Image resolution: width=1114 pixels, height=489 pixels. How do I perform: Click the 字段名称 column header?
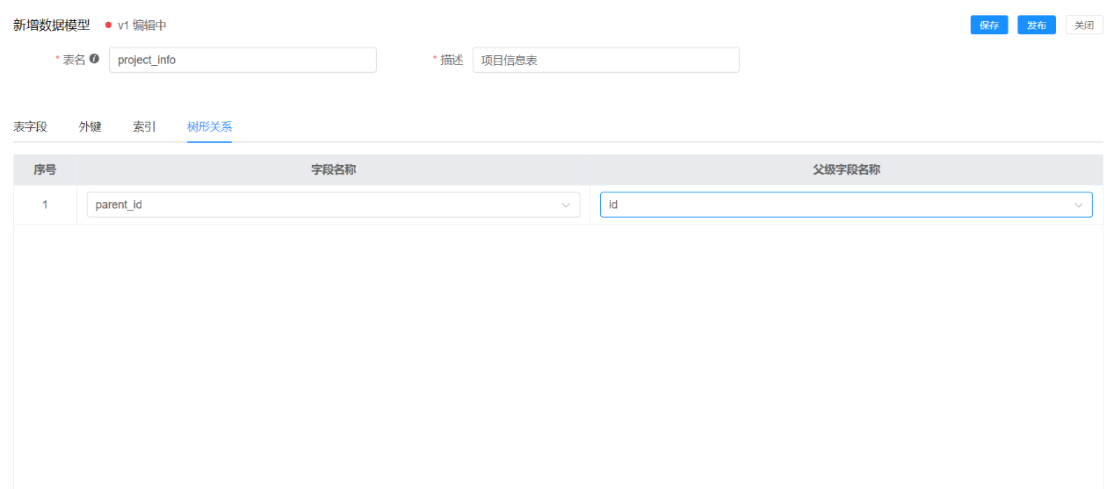333,170
